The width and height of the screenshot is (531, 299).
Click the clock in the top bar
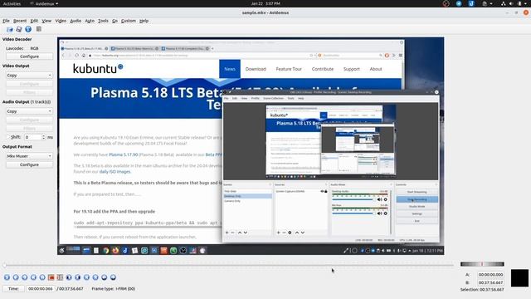pyautogui.click(x=265, y=3)
